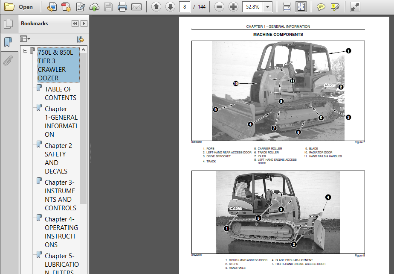Screen dimensions: 394x274
Task: Click the page number field showing 8
Action: (x=185, y=7)
